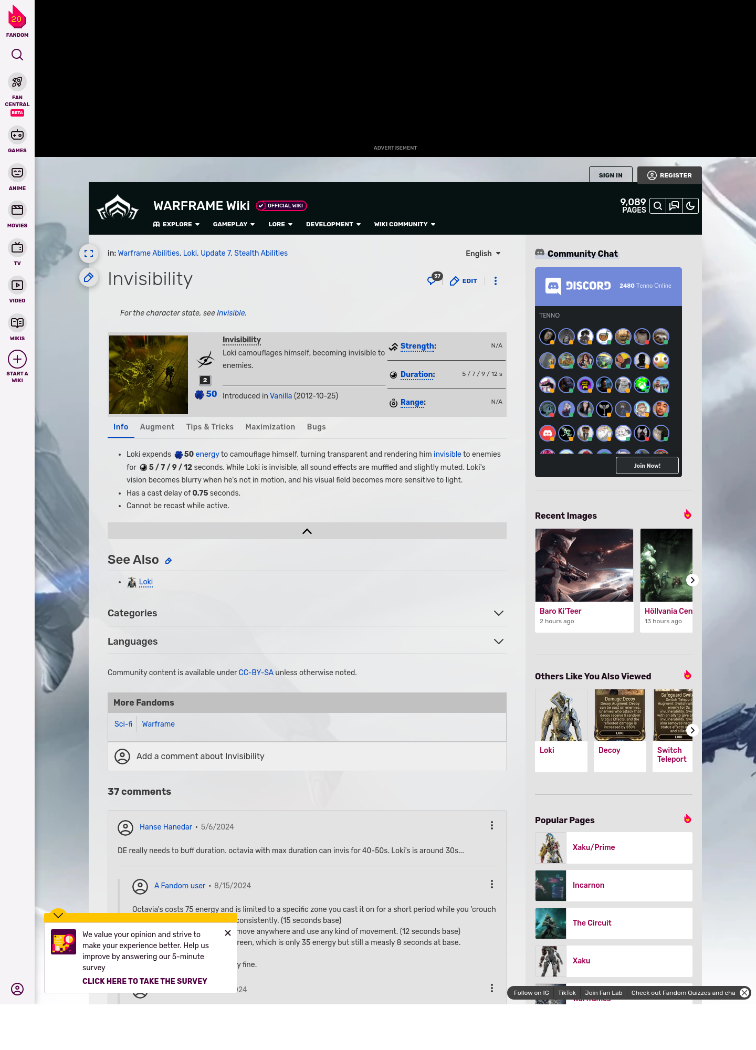Open the Loki link under See Also
This screenshot has height=1050, width=756.
(x=146, y=582)
